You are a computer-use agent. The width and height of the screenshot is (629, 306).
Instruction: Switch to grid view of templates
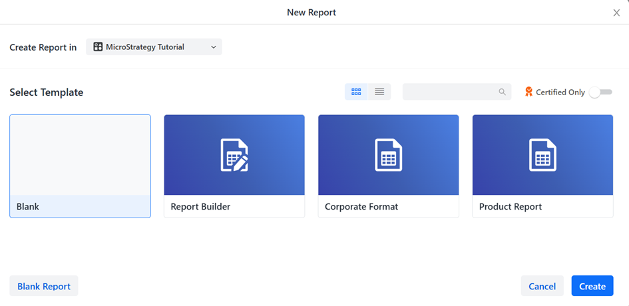[x=356, y=92]
